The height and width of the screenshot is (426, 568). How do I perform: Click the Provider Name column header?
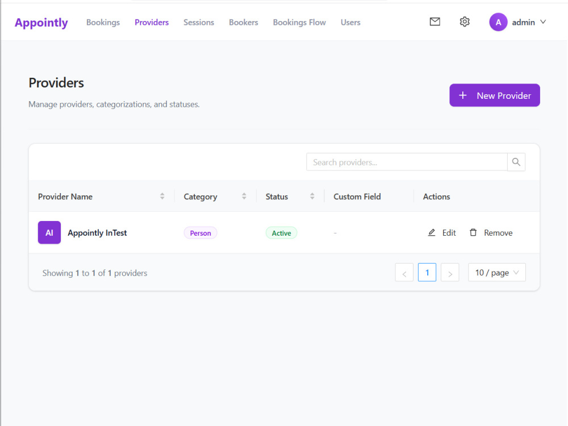click(x=65, y=197)
